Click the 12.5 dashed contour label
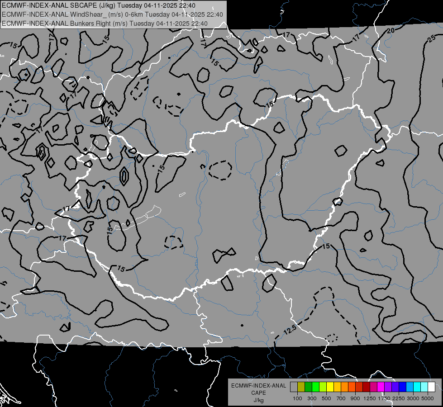The height and width of the screenshot is (407, 443). coord(290,329)
